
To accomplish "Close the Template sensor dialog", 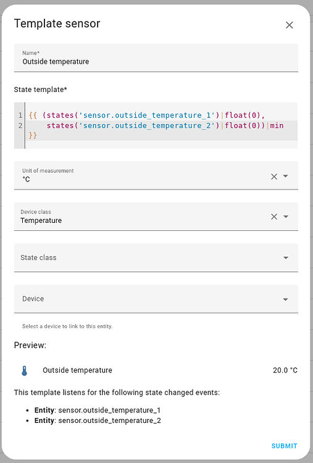I will point(290,25).
